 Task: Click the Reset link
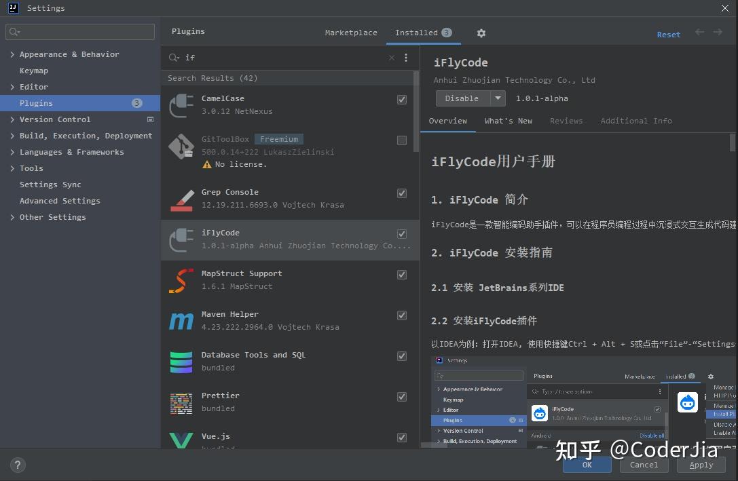[668, 34]
